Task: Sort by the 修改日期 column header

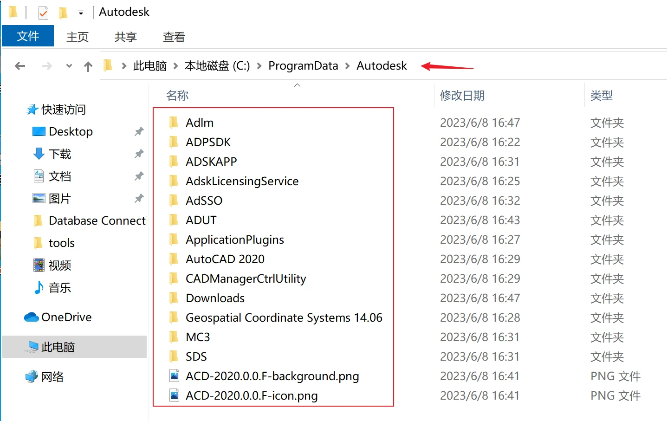Action: point(462,96)
